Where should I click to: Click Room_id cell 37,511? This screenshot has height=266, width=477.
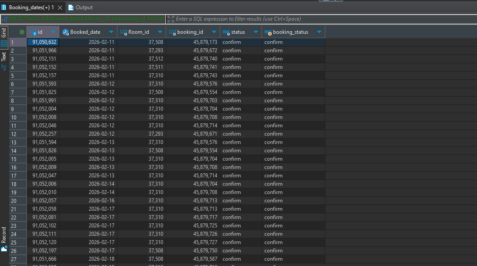pyautogui.click(x=142, y=67)
